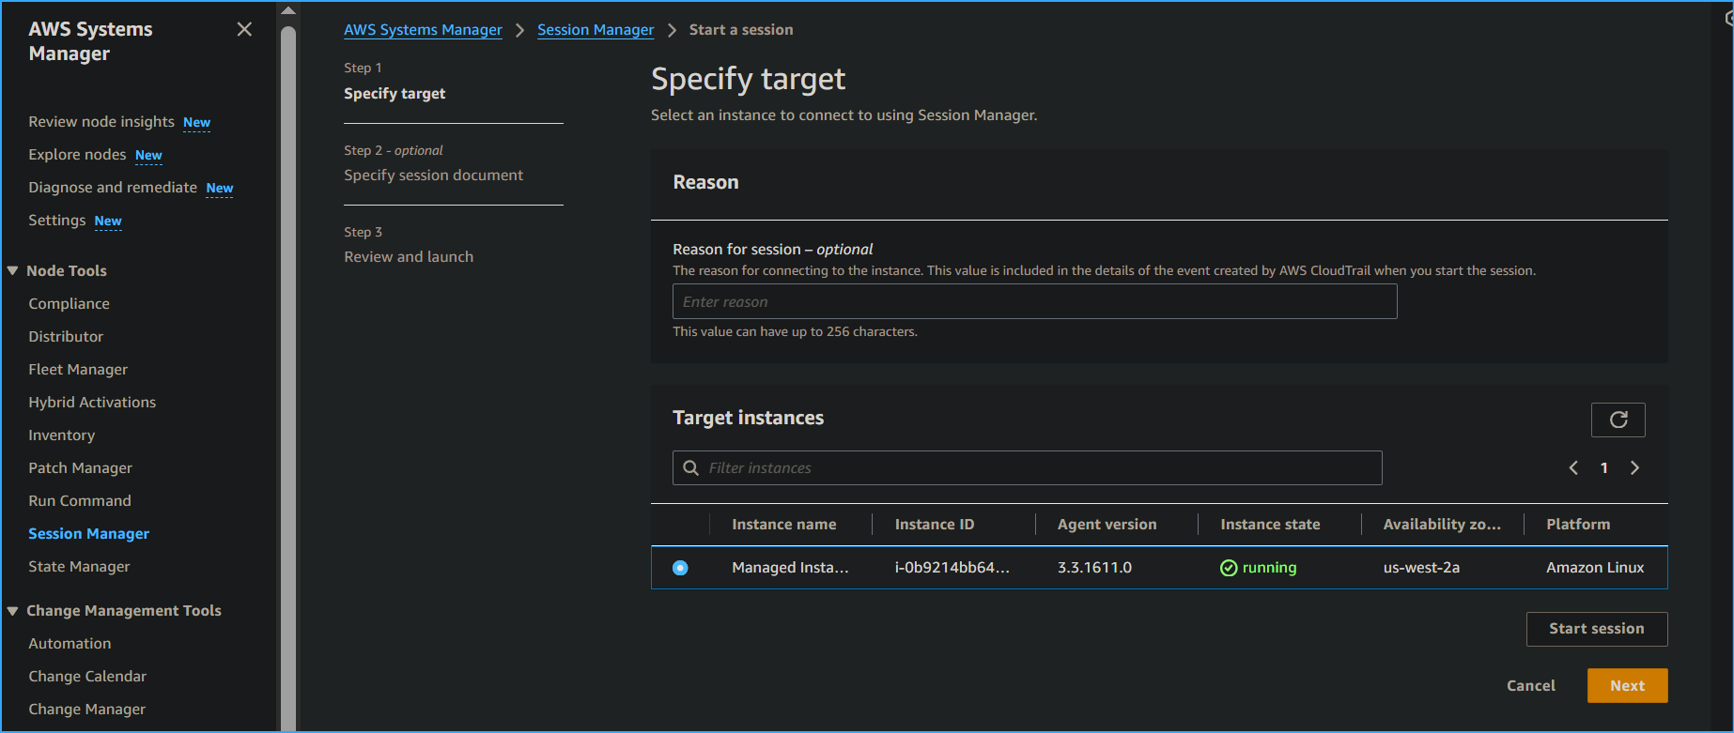Click page number 1 in pagination
The width and height of the screenshot is (1734, 733).
pyautogui.click(x=1604, y=467)
